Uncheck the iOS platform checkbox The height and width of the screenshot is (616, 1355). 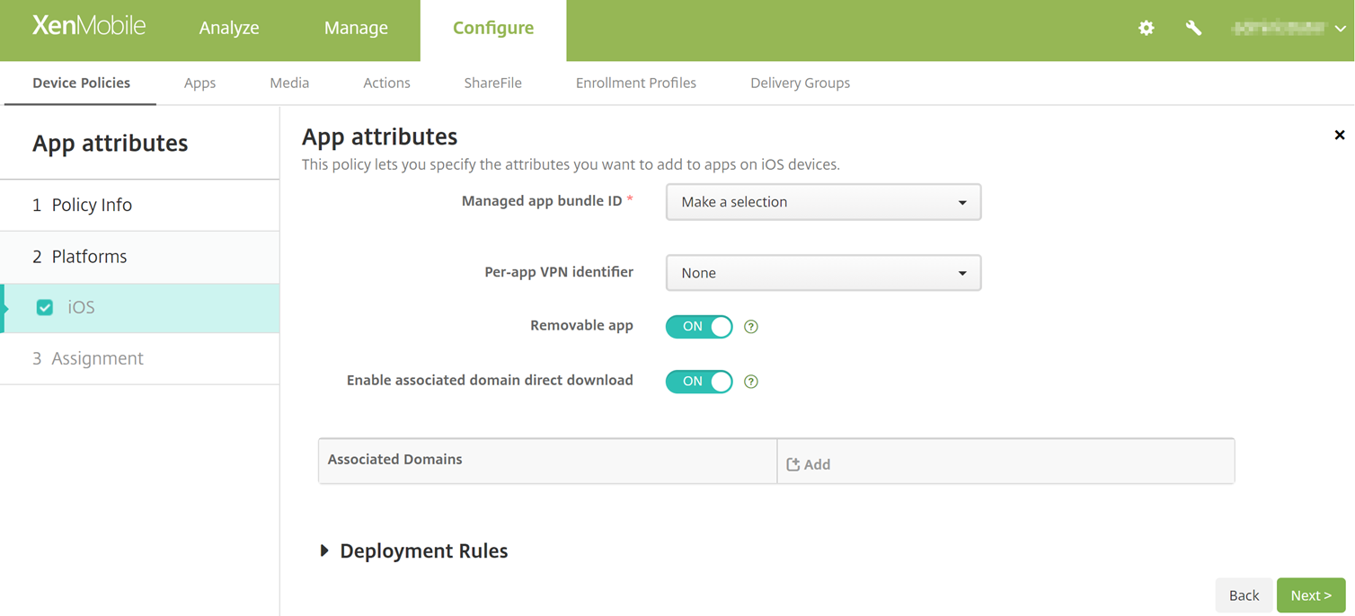pyautogui.click(x=45, y=308)
